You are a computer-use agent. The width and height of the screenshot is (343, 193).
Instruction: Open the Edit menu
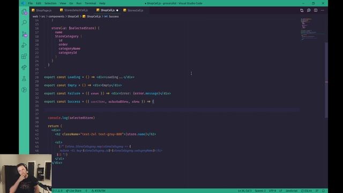click(x=39, y=3)
